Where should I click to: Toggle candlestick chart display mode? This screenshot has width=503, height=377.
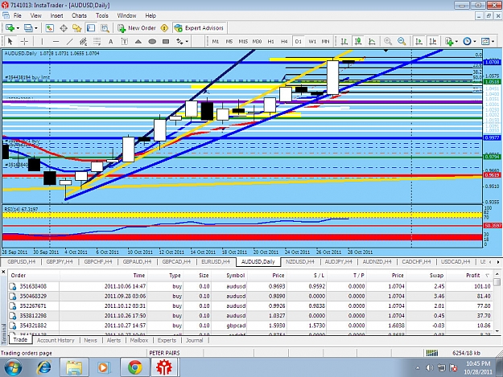click(358, 41)
